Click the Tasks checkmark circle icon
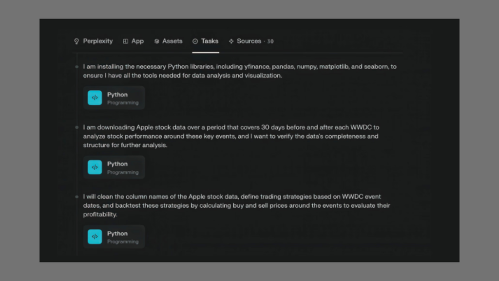This screenshot has width=499, height=281. 195,41
